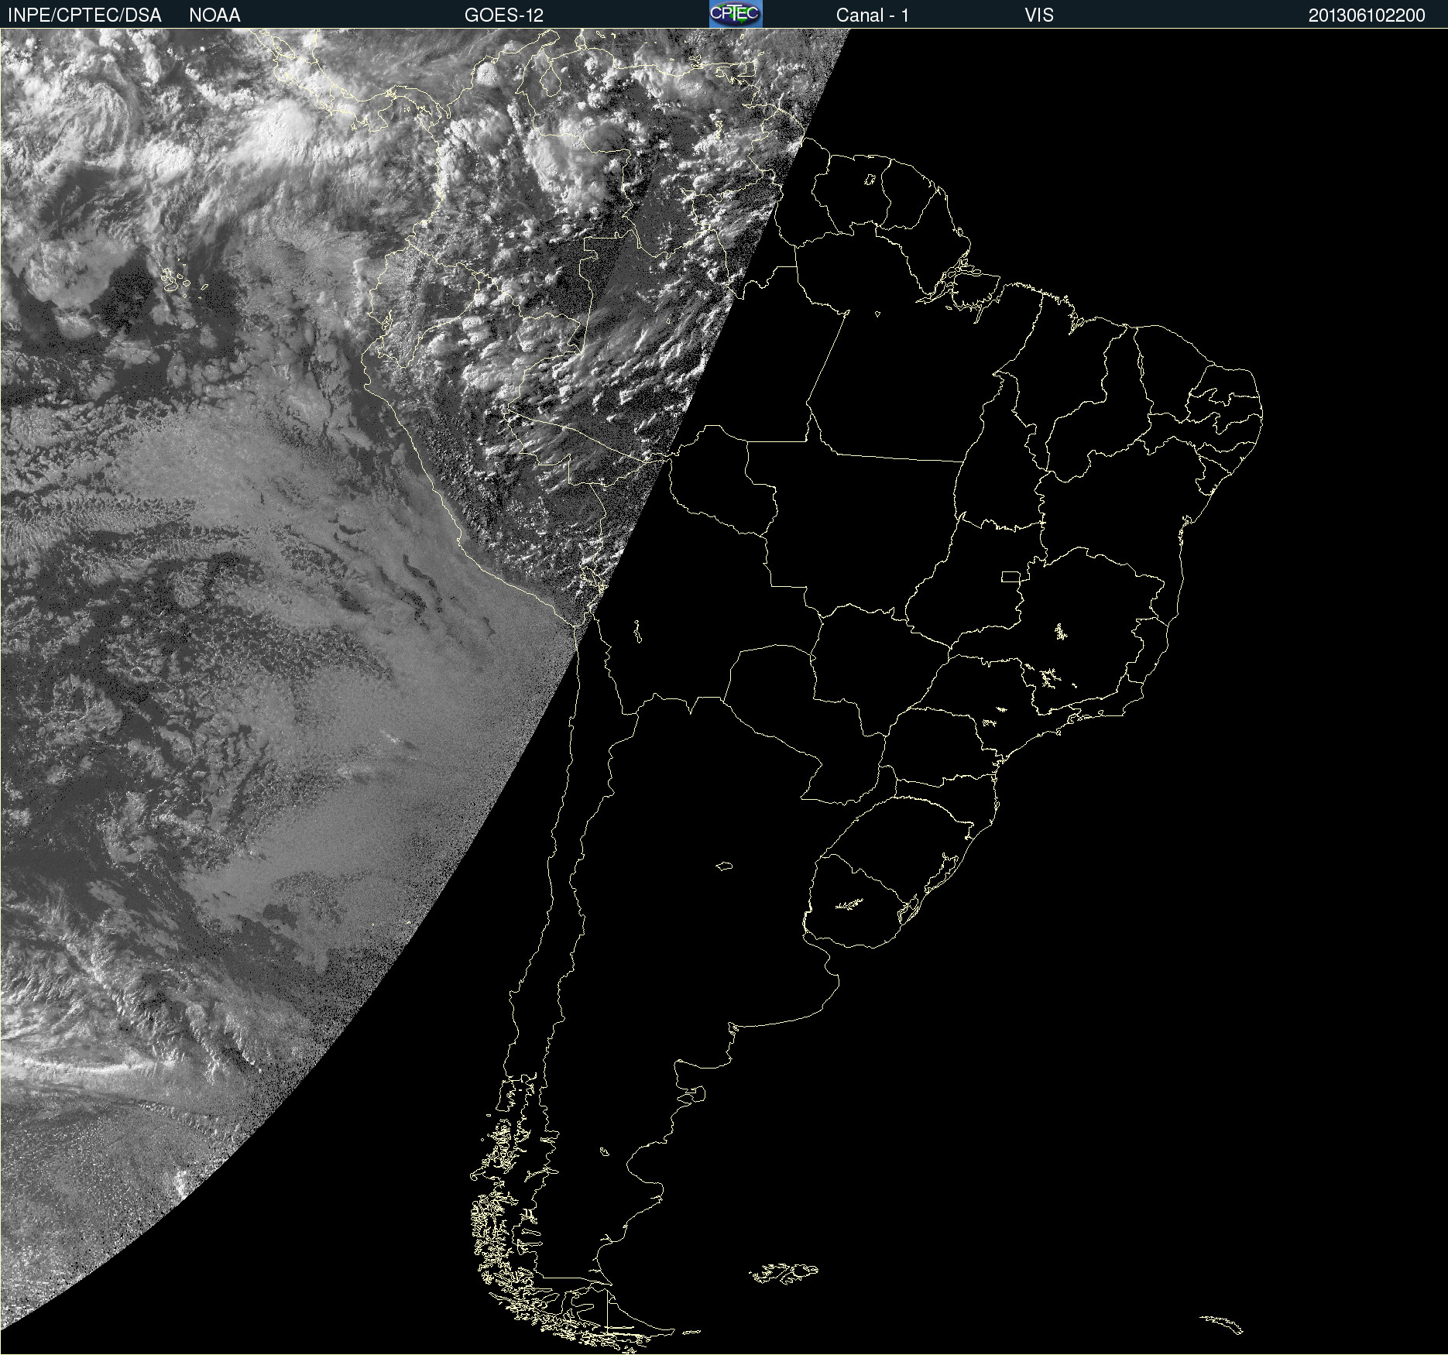Click the NOAA label in header

[x=214, y=15]
